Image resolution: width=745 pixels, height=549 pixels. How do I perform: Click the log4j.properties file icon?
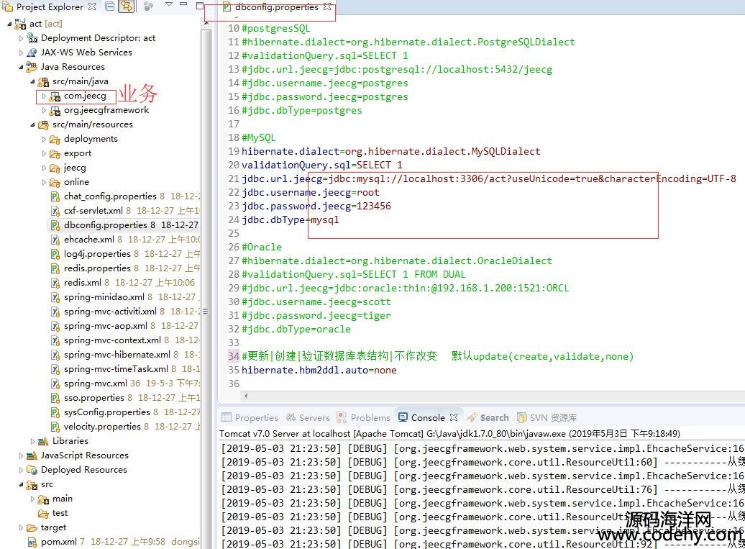(55, 254)
